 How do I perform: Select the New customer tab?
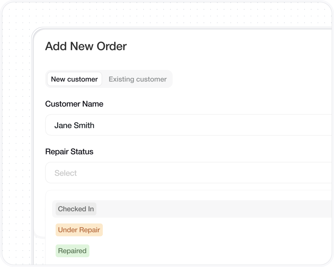74,79
